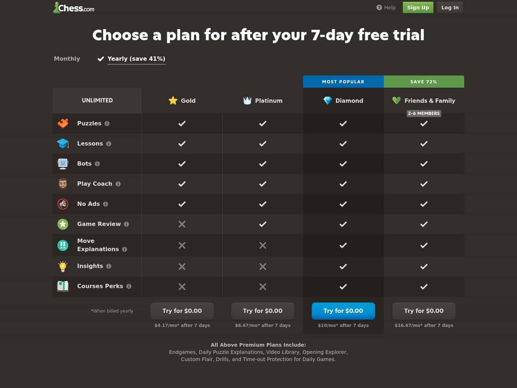
Task: Click the No Ads info icon
Action: (x=106, y=204)
